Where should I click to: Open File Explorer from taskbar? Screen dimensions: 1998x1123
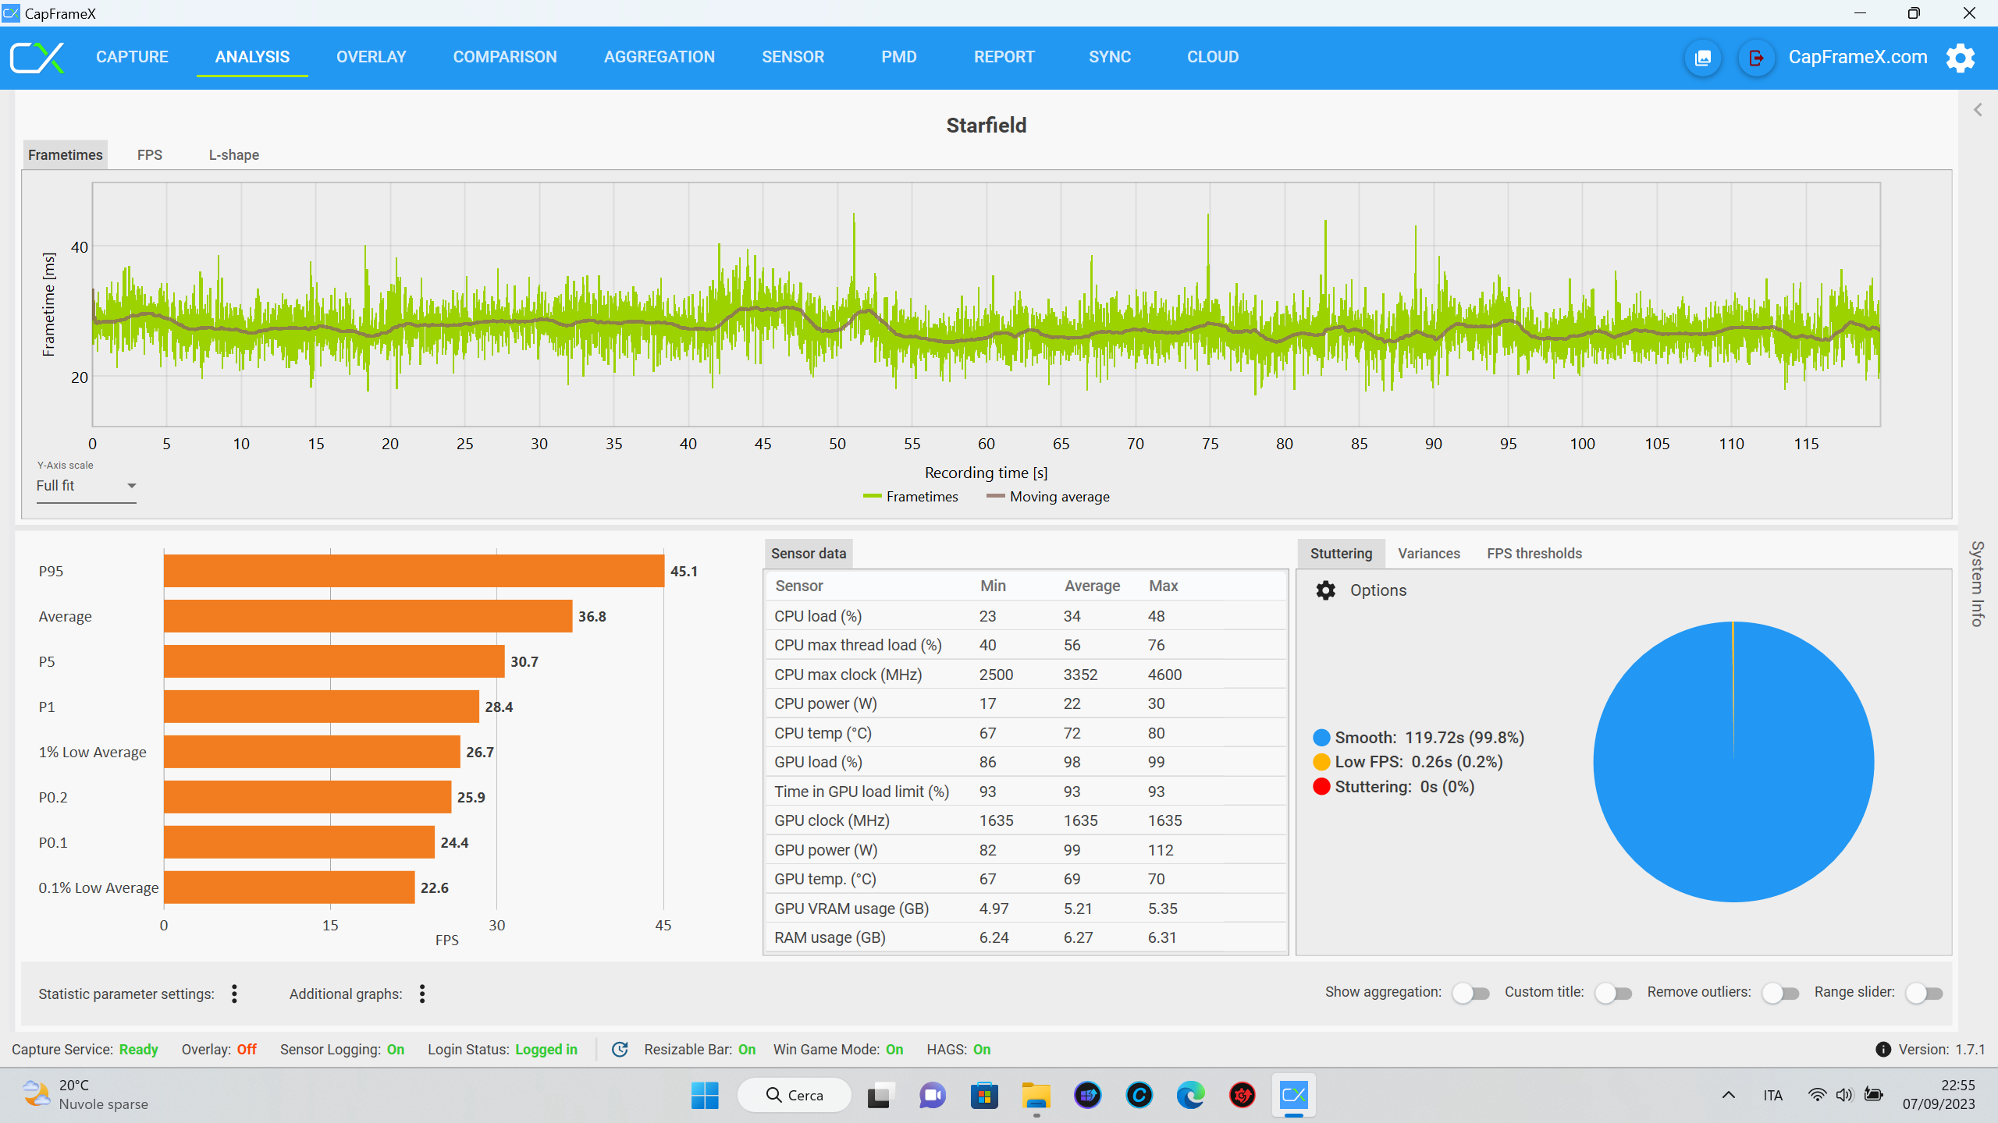point(1036,1096)
